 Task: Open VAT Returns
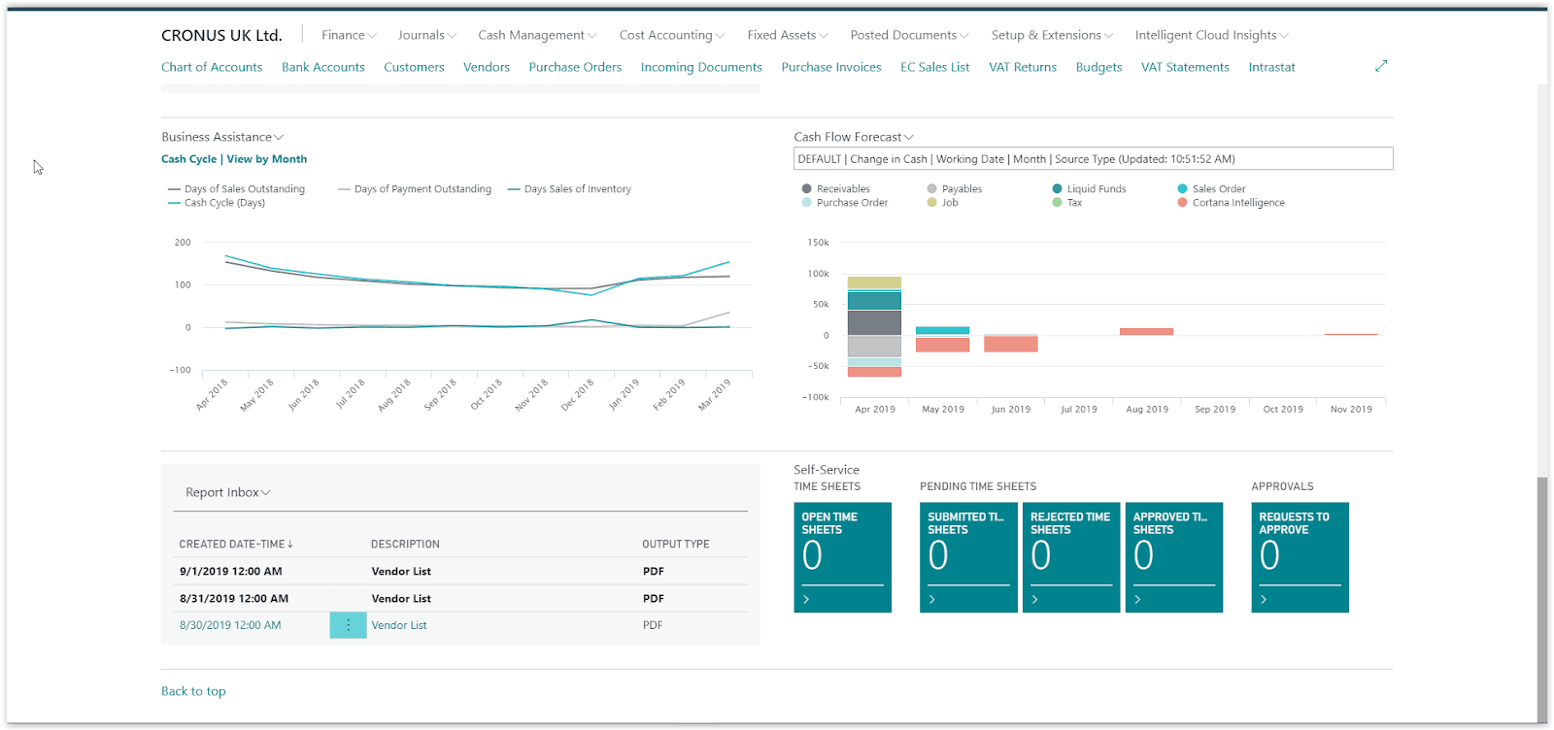pyautogui.click(x=1023, y=67)
